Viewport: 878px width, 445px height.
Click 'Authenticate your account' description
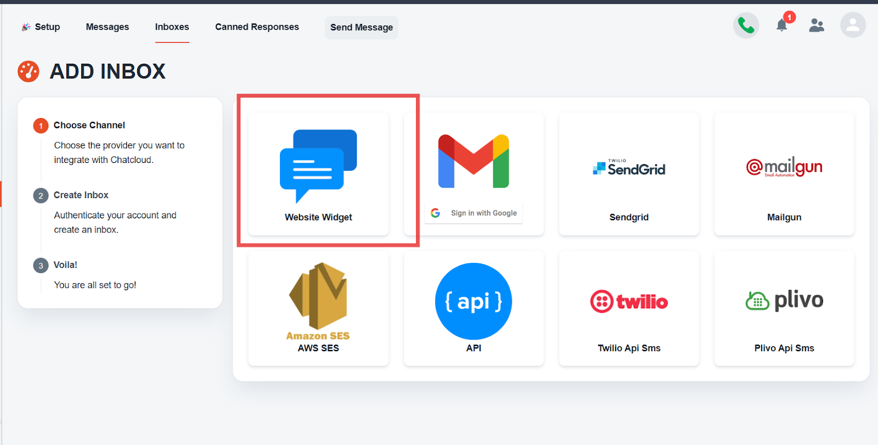[115, 222]
